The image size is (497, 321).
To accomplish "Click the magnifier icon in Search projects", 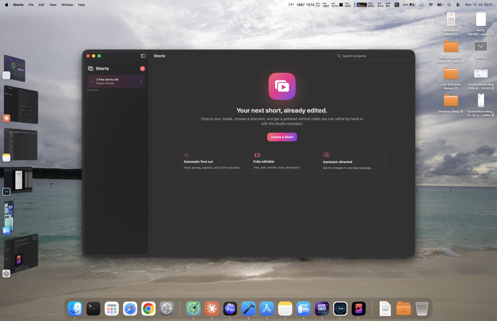I will click(x=339, y=56).
